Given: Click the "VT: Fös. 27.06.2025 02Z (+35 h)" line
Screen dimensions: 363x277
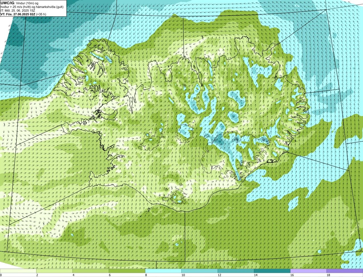Looking at the screenshot, I should 23,14.
